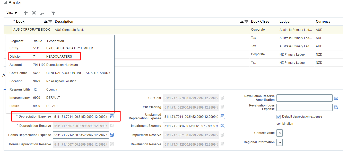Click the Add (plus) icon to create book
Viewport: 347px width, 152px height.
(x=25, y=13)
